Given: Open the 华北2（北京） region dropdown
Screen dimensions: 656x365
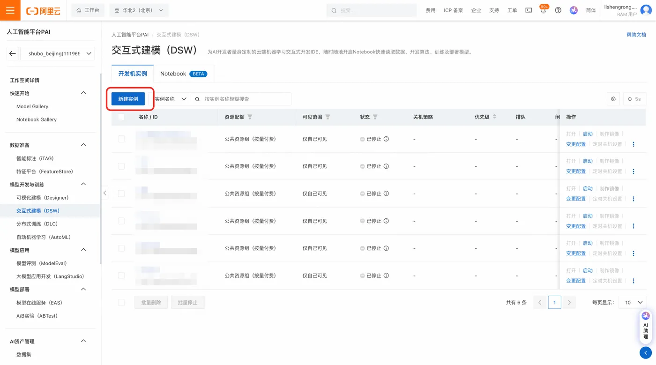Looking at the screenshot, I should 139,10.
